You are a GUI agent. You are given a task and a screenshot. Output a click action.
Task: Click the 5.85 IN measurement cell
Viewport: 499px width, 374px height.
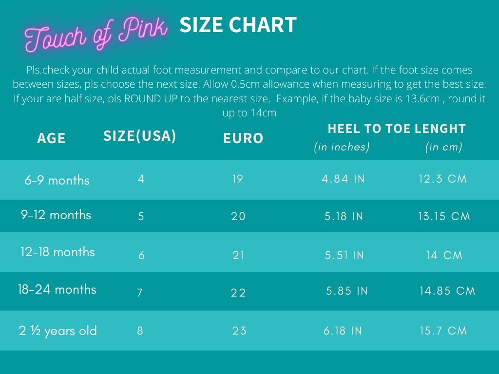pos(347,291)
